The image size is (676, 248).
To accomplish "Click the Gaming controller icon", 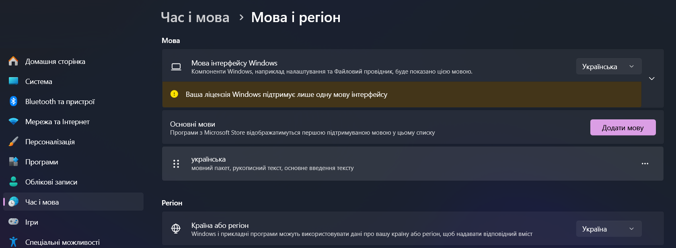I will (13, 222).
